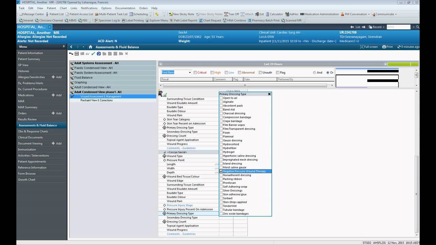The image size is (436, 245).
Task: Close the HOSPITAL, Another patient tab
Action: pyautogui.click(x=49, y=27)
